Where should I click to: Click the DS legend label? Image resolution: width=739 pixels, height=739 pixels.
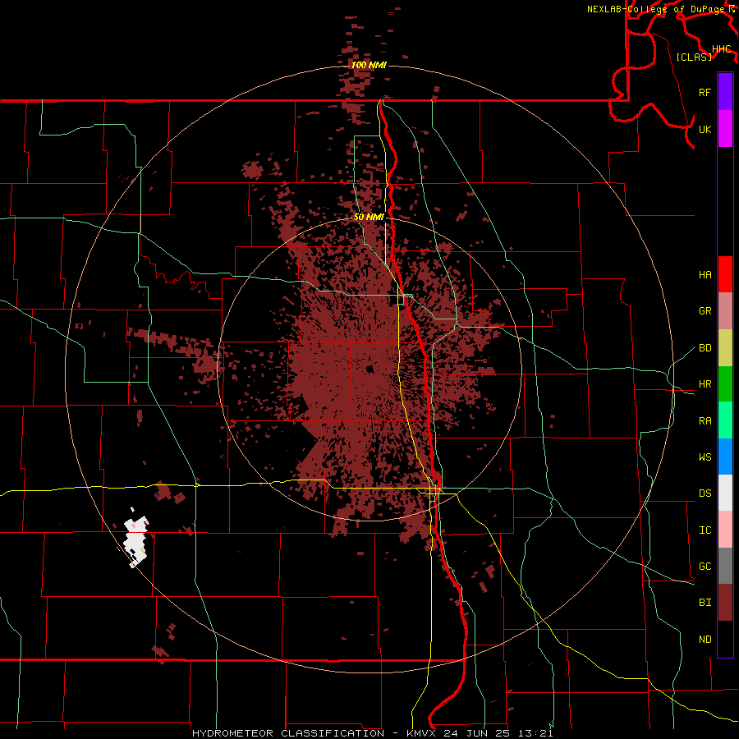click(x=705, y=493)
